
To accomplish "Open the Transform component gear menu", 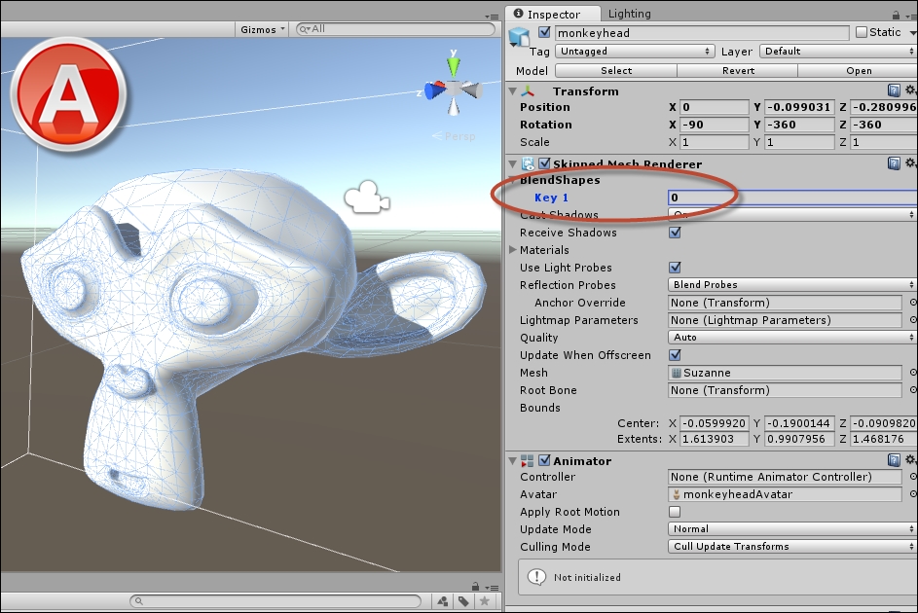I will tap(909, 90).
